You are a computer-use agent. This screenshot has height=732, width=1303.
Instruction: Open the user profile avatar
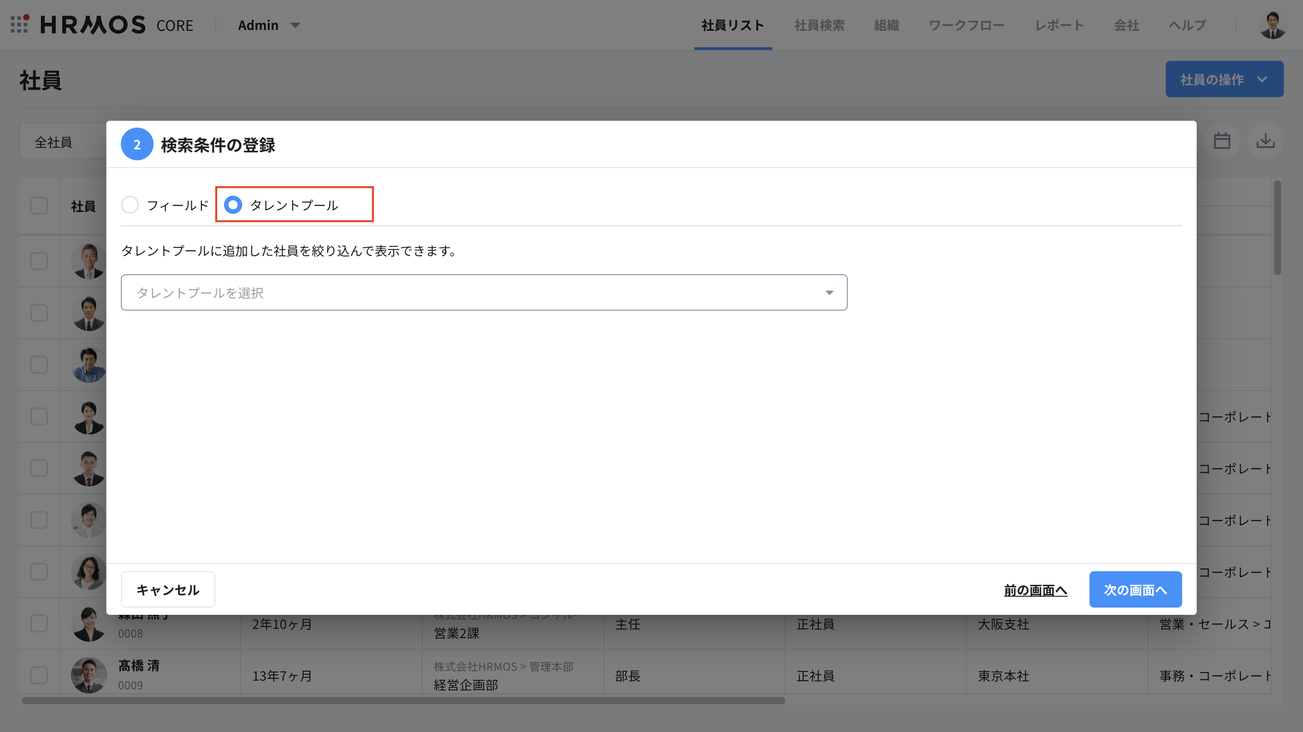pyautogui.click(x=1272, y=25)
